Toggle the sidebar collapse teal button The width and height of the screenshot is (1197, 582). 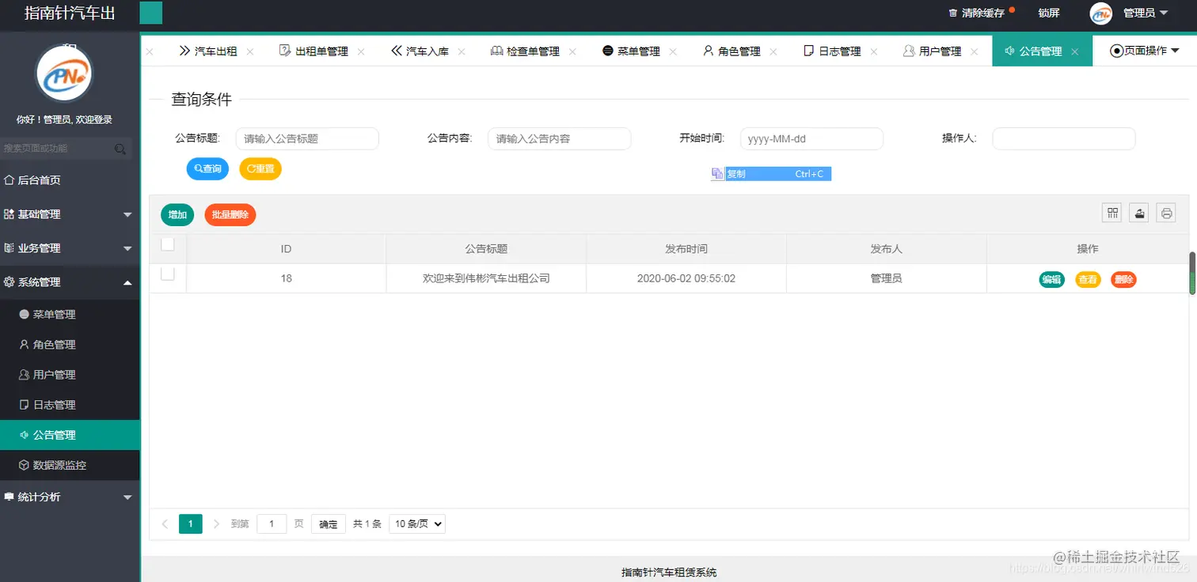151,13
